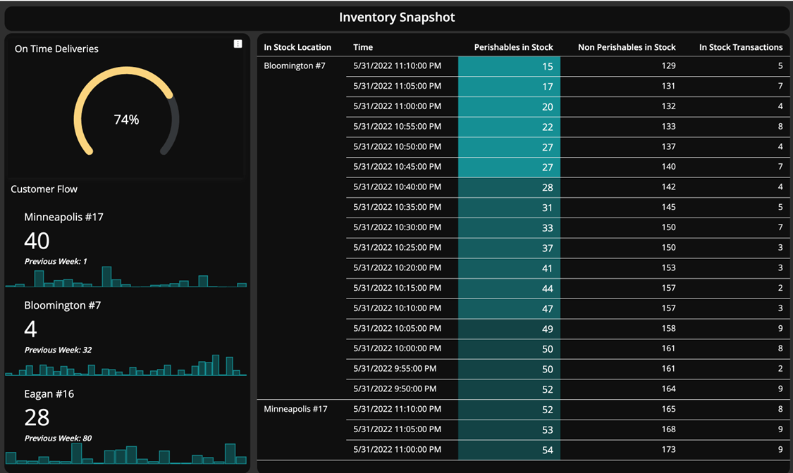Viewport: 793px width, 473px height.
Task: Open the On Time Deliveries panel options menu
Action: point(238,44)
